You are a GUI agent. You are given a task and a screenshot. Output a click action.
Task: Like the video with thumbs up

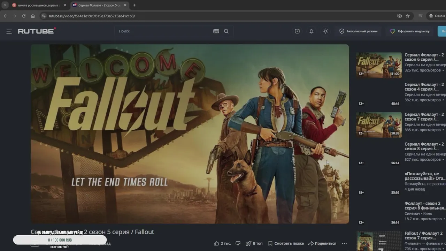pos(216,243)
